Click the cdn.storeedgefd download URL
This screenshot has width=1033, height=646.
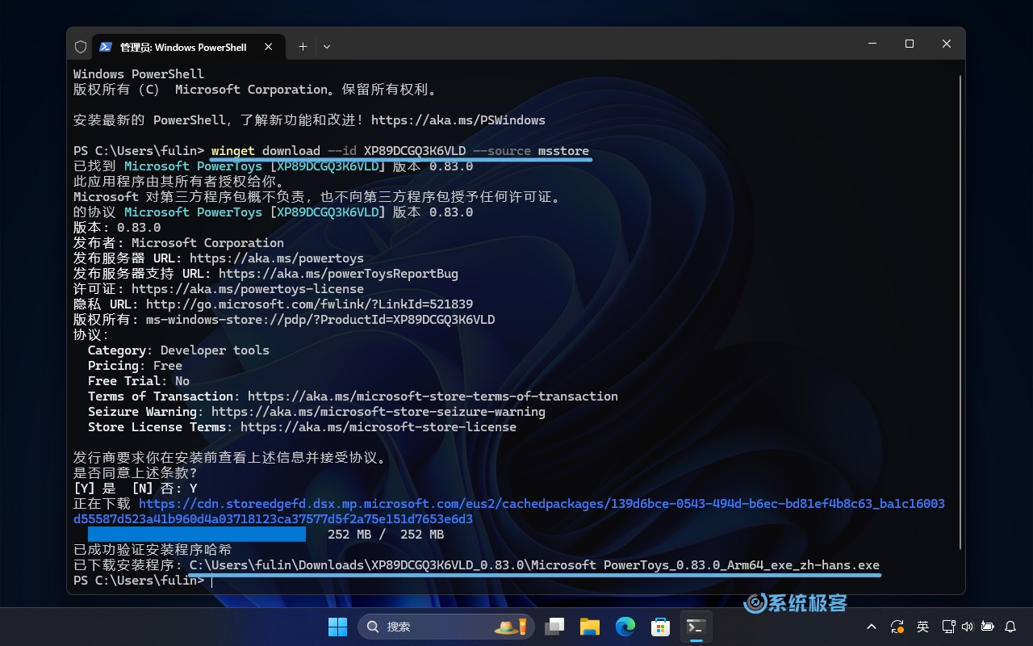pos(509,511)
